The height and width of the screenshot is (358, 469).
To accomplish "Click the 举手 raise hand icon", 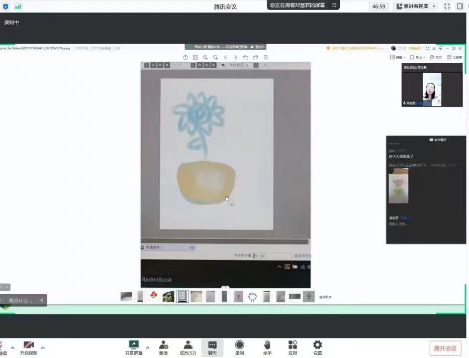I will [x=267, y=347].
